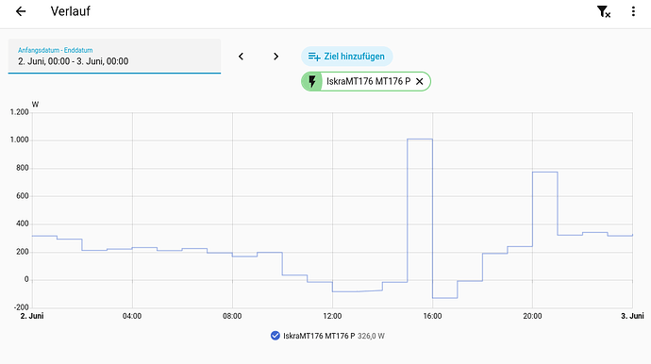Screen dimensions: 651x364
Task: Click the IskraMT176 MT176 P chip label
Action: coord(368,81)
